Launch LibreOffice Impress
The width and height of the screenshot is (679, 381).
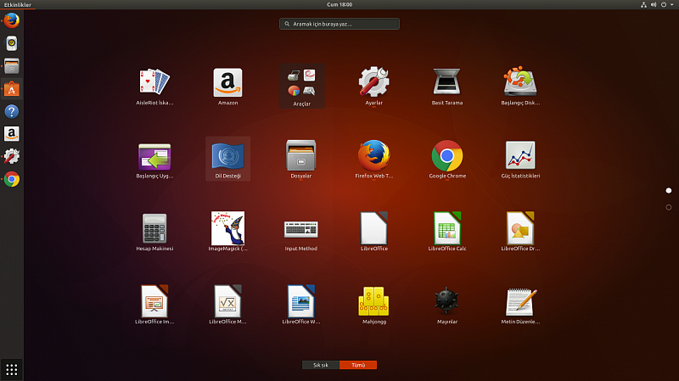(154, 305)
